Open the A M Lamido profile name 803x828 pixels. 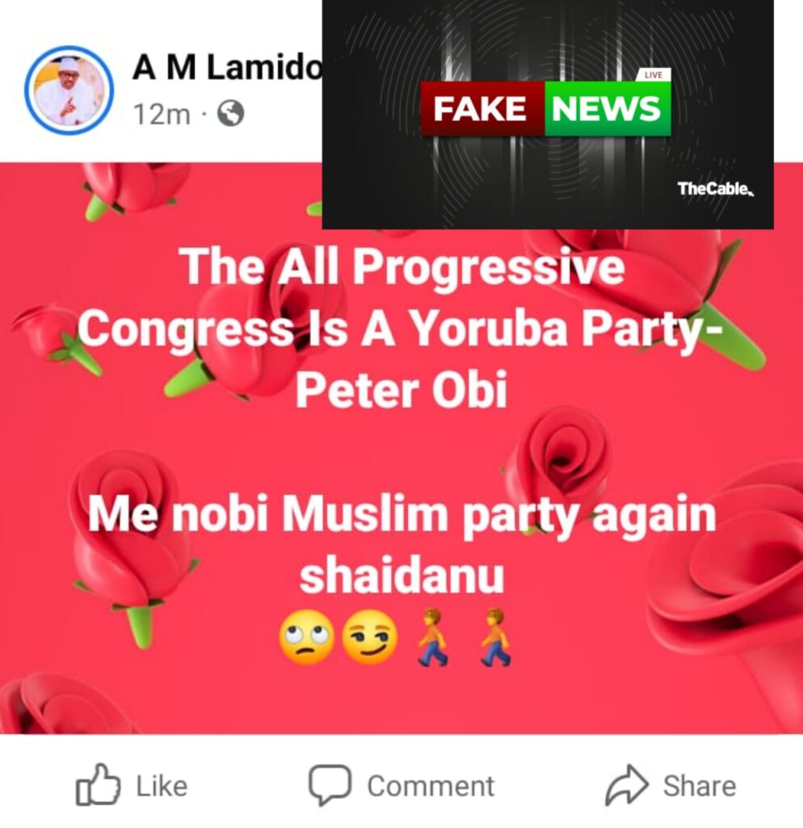tap(227, 68)
